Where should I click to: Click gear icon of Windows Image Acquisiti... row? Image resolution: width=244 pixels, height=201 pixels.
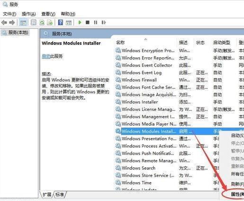(118, 94)
